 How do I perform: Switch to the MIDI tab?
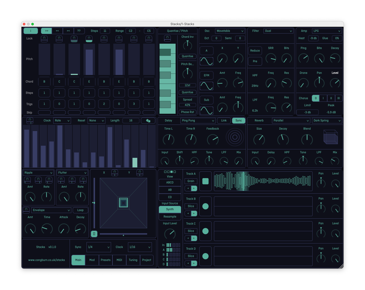coord(119,260)
